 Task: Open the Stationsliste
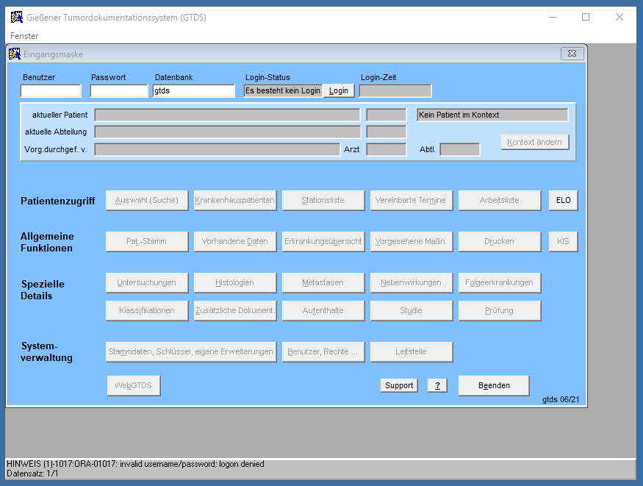coord(323,200)
